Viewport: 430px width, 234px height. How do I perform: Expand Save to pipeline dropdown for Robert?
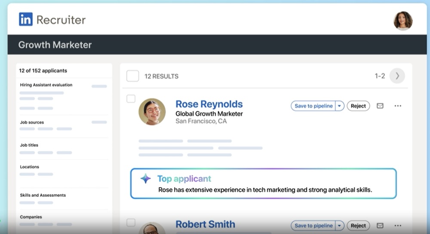click(x=340, y=225)
